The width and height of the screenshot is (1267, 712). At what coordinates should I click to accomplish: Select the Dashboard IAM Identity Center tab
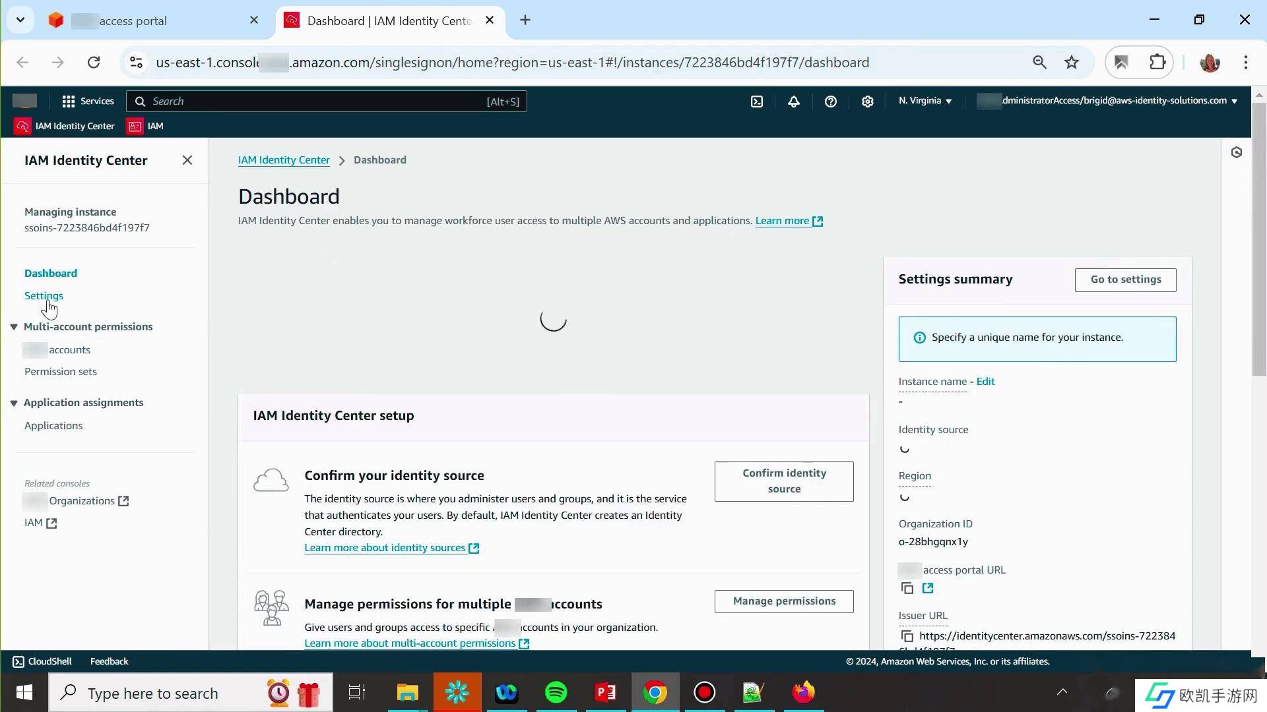391,20
